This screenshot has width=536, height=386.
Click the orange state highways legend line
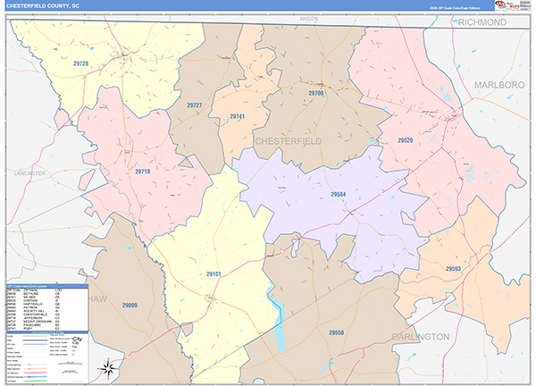point(35,368)
